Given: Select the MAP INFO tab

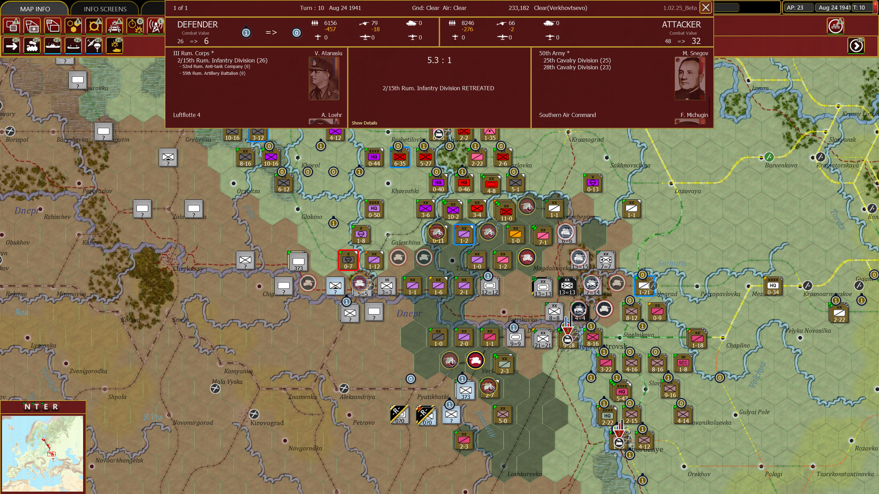Looking at the screenshot, I should (35, 9).
